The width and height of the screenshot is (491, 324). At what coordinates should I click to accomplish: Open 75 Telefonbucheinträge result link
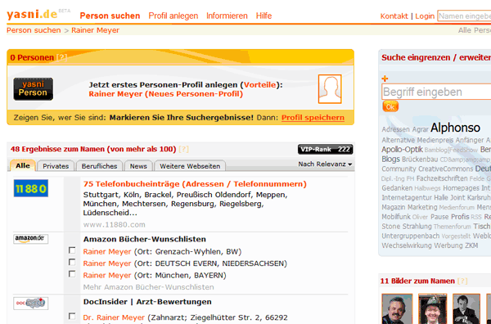pos(195,184)
